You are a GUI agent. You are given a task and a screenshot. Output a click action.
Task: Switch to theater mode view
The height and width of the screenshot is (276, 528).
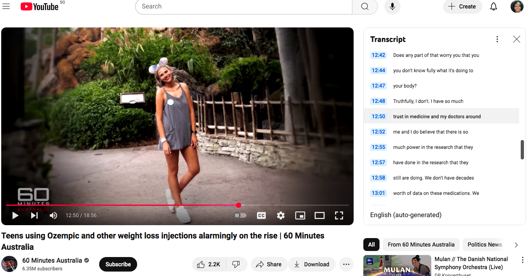[x=320, y=215]
